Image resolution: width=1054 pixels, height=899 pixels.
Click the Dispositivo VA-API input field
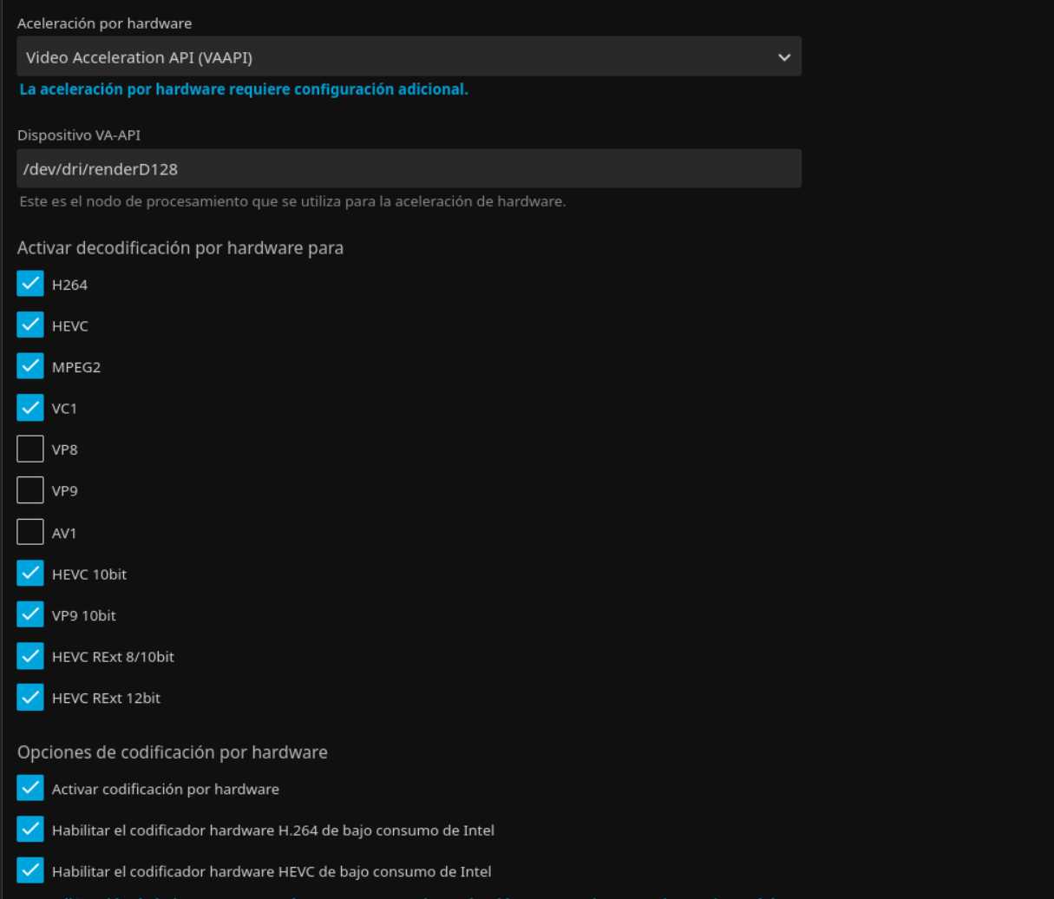coord(408,169)
